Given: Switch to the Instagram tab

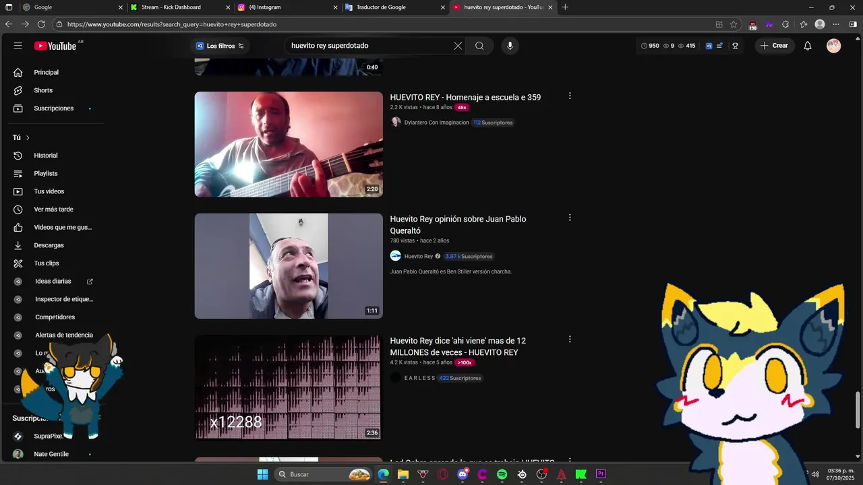Looking at the screenshot, I should 288,7.
